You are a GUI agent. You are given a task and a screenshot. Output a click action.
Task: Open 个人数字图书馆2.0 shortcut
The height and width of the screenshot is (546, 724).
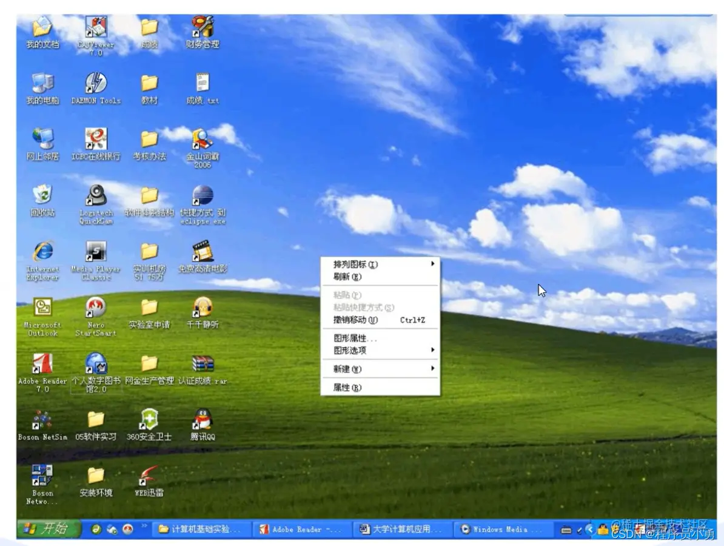(x=96, y=373)
